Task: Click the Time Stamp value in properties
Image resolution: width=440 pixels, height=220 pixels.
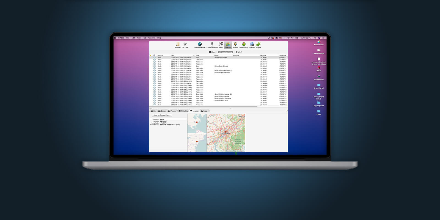Action: 170,125
